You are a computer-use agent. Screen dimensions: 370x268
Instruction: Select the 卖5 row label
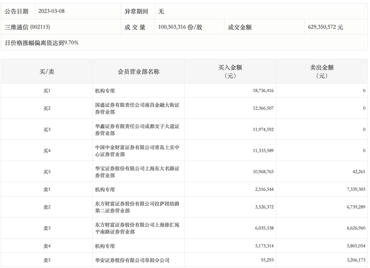(x=47, y=260)
